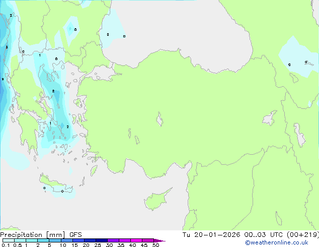Pick the 10–15 mm legend color swatch
This screenshot has height=247, width=319.
coord(66,240)
